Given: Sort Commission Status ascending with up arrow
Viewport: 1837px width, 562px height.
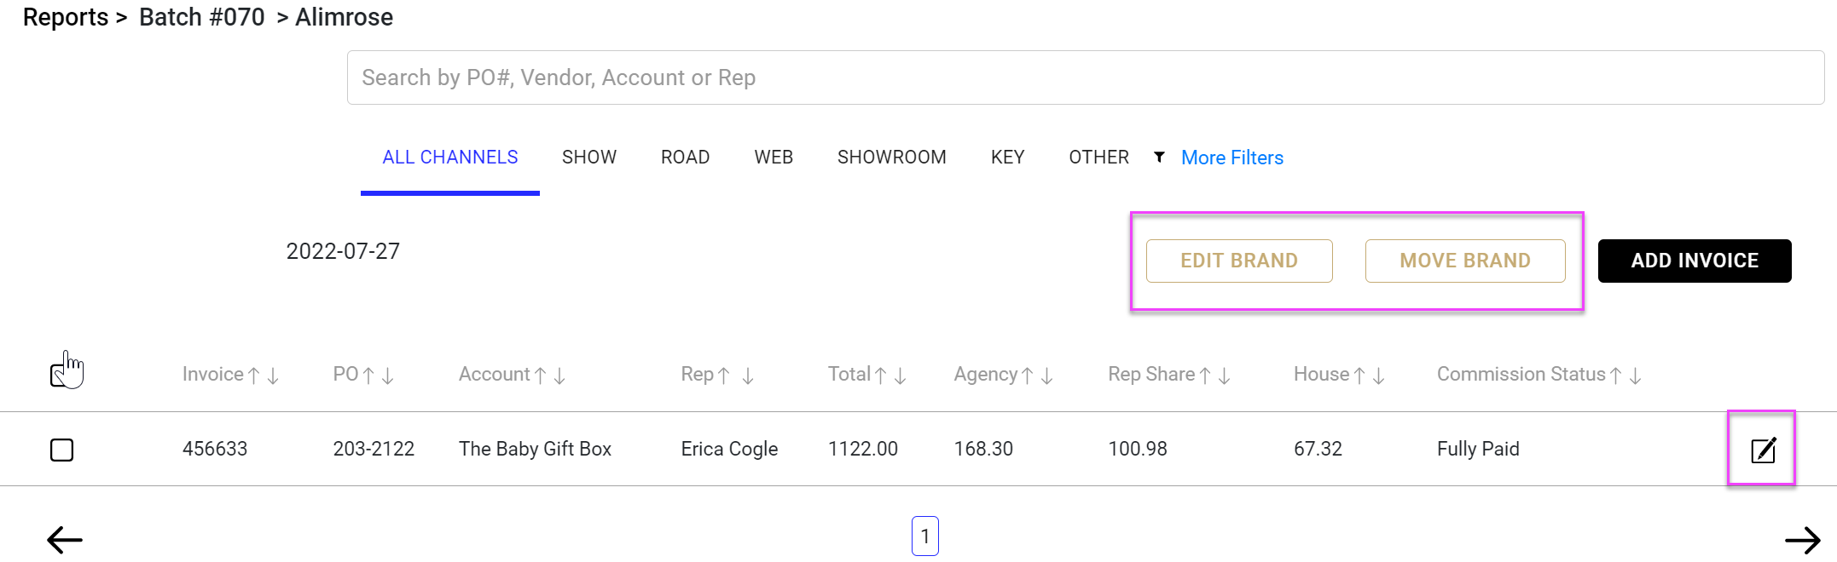Looking at the screenshot, I should click(x=1616, y=376).
